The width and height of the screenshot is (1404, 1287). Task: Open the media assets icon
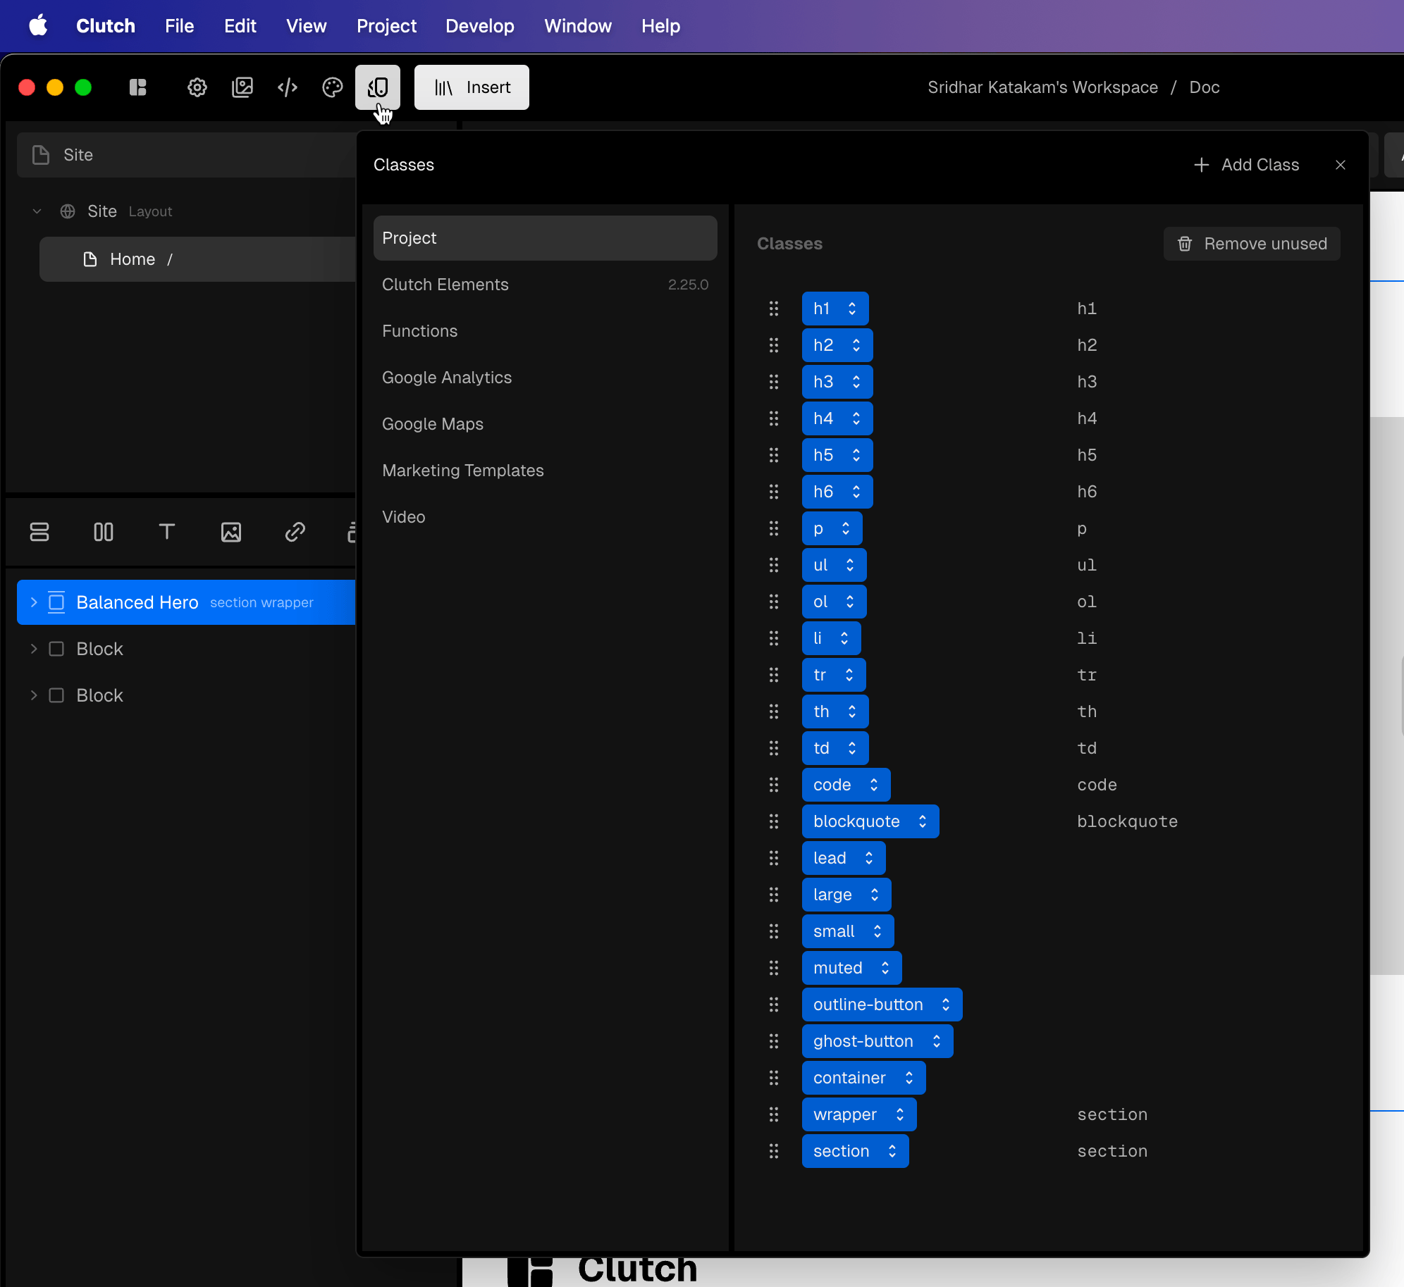point(242,87)
